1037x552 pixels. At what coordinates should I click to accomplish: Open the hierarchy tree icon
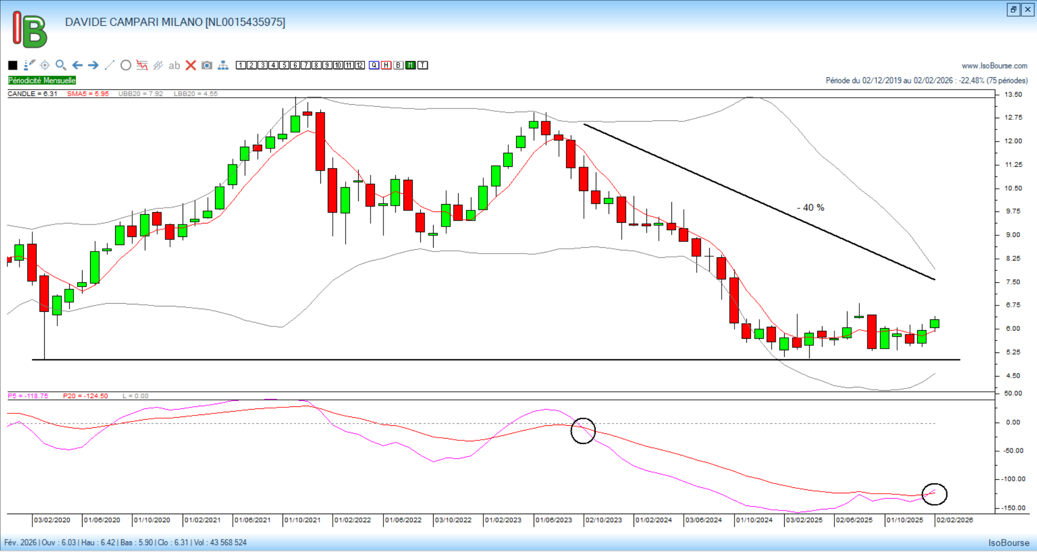click(223, 65)
